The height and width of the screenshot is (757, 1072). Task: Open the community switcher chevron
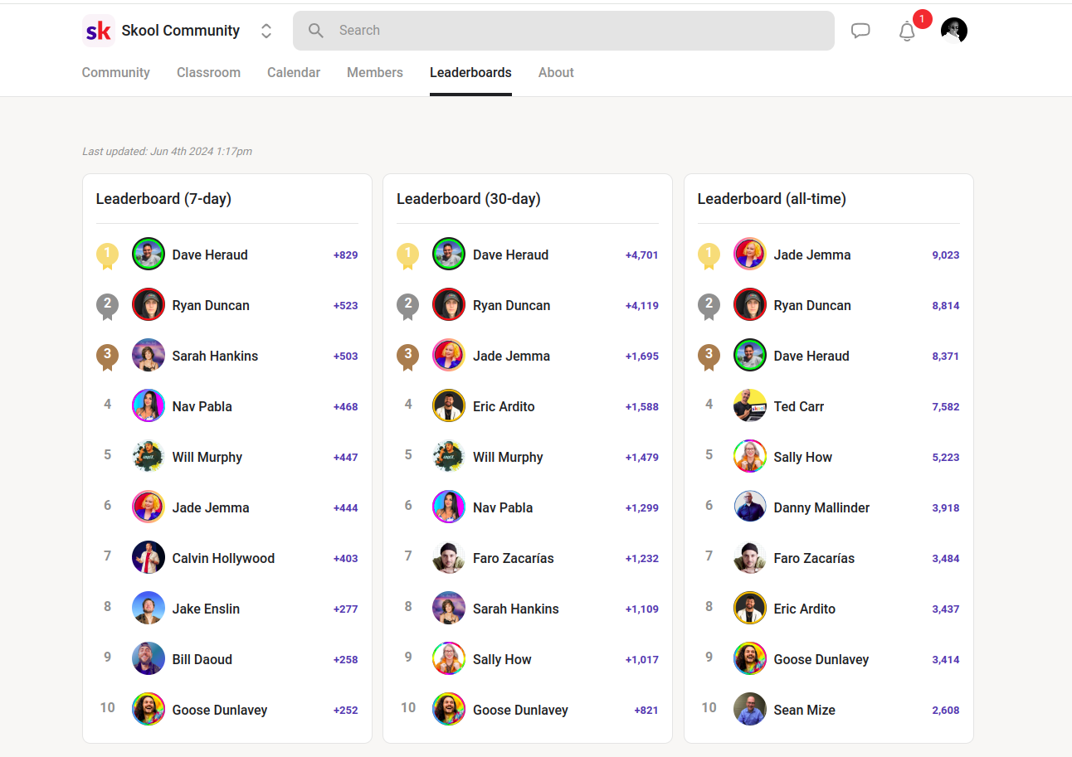tap(266, 31)
